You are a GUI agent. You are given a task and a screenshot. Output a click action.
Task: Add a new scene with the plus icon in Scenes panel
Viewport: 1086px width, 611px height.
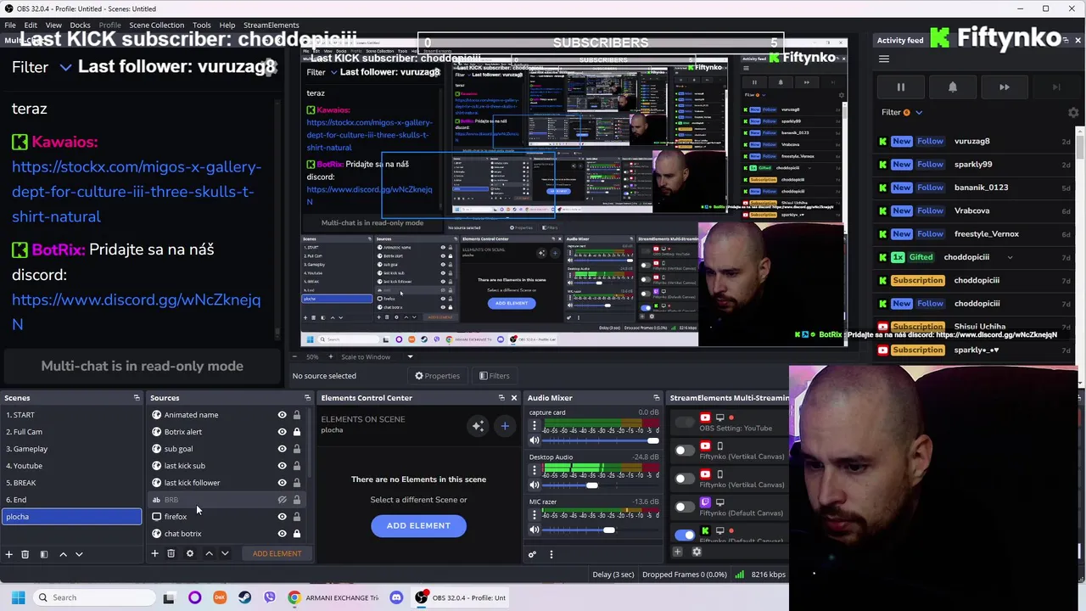tap(9, 554)
